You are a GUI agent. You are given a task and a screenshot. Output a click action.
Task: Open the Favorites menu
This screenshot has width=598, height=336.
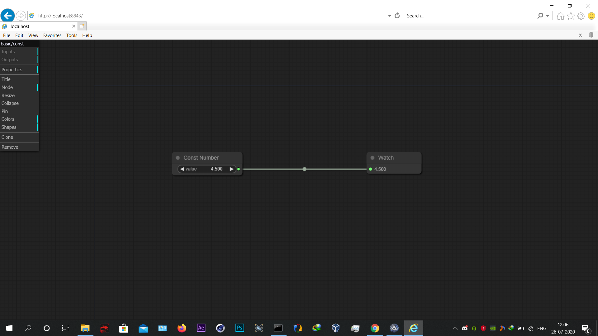[x=52, y=35]
